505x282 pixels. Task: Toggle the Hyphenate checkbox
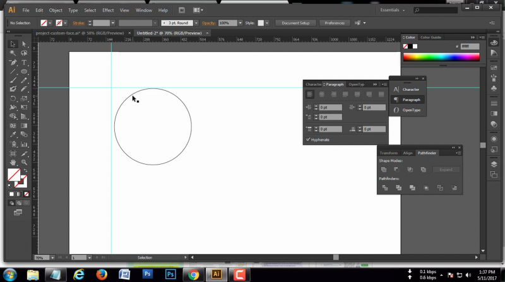point(309,139)
